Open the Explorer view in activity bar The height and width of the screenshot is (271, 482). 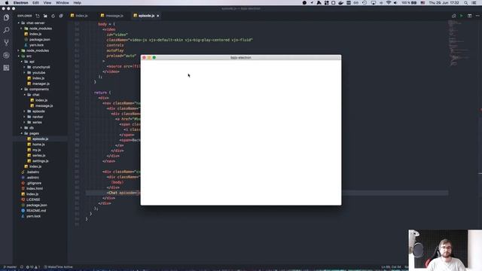point(6,17)
